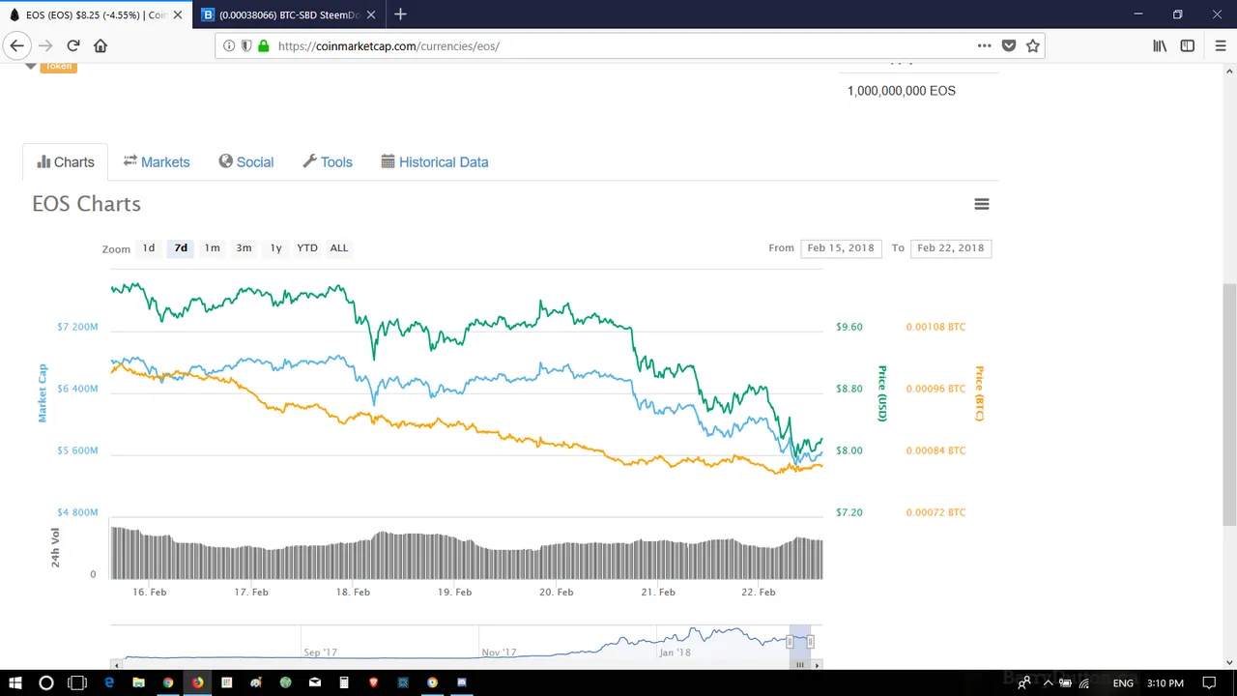Viewport: 1237px width, 696px height.
Task: Click the 24h Vol axis label
Action: coord(55,547)
